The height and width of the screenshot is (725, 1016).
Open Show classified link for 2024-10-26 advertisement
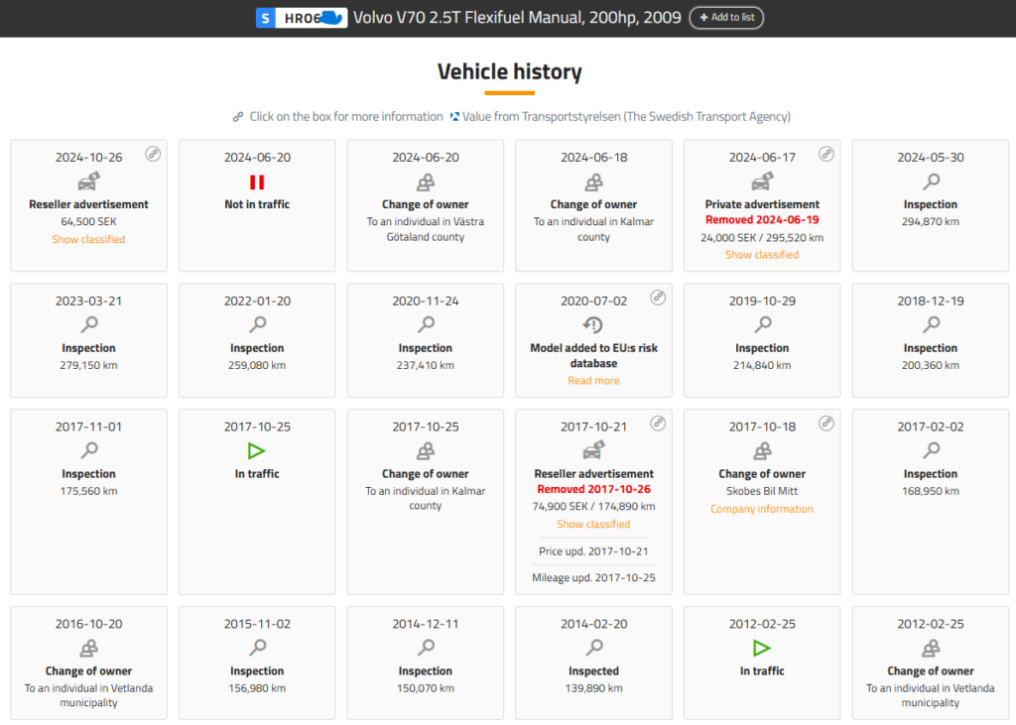[88, 239]
